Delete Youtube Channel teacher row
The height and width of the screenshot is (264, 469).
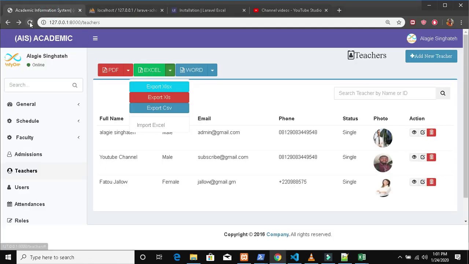pyautogui.click(x=431, y=157)
